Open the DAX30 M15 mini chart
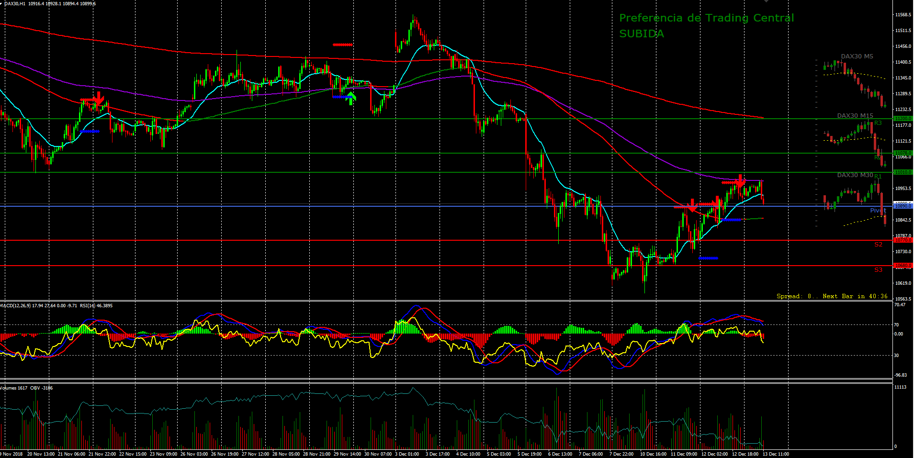The image size is (914, 458). pyautogui.click(x=855, y=116)
